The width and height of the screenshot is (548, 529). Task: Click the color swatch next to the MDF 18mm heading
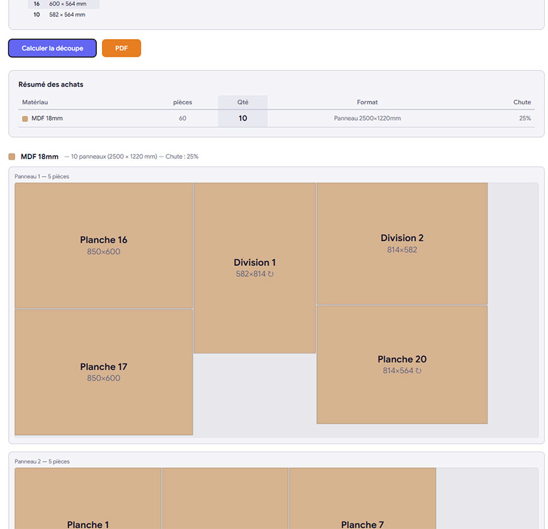click(x=13, y=156)
